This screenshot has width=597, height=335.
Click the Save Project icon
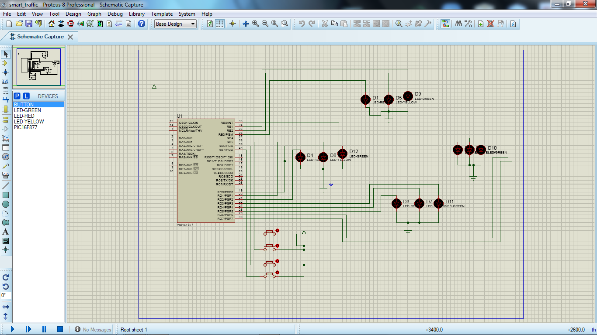click(x=28, y=24)
